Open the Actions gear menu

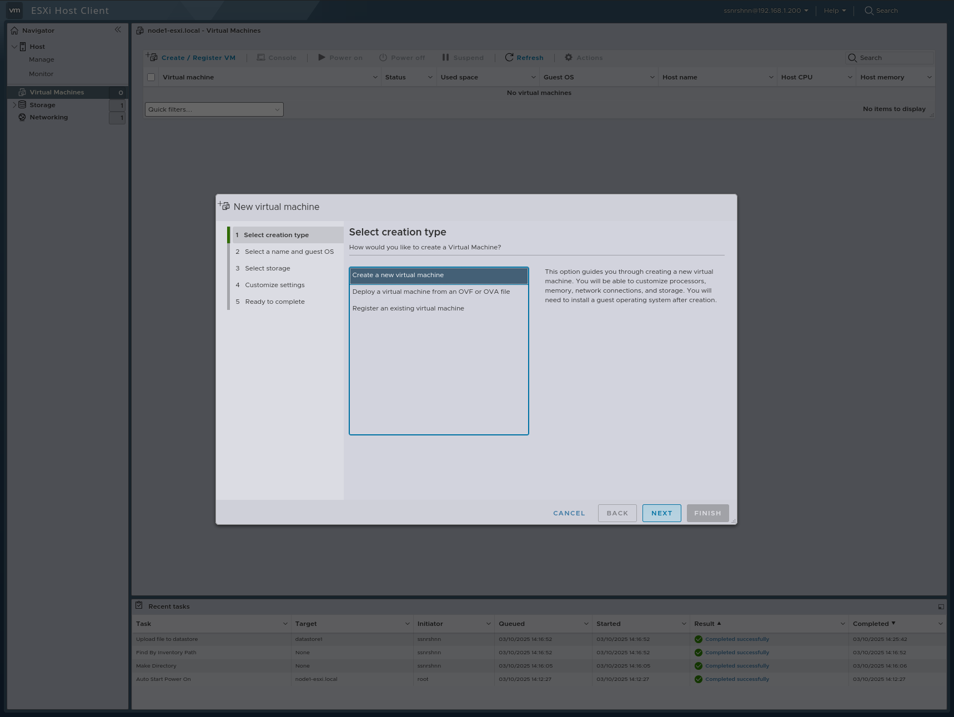pyautogui.click(x=568, y=57)
